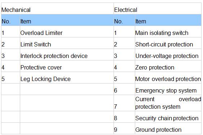Screen dimensions: 203x135
Task: Select the Security chain protection cell
Action: pyautogui.click(x=168, y=117)
